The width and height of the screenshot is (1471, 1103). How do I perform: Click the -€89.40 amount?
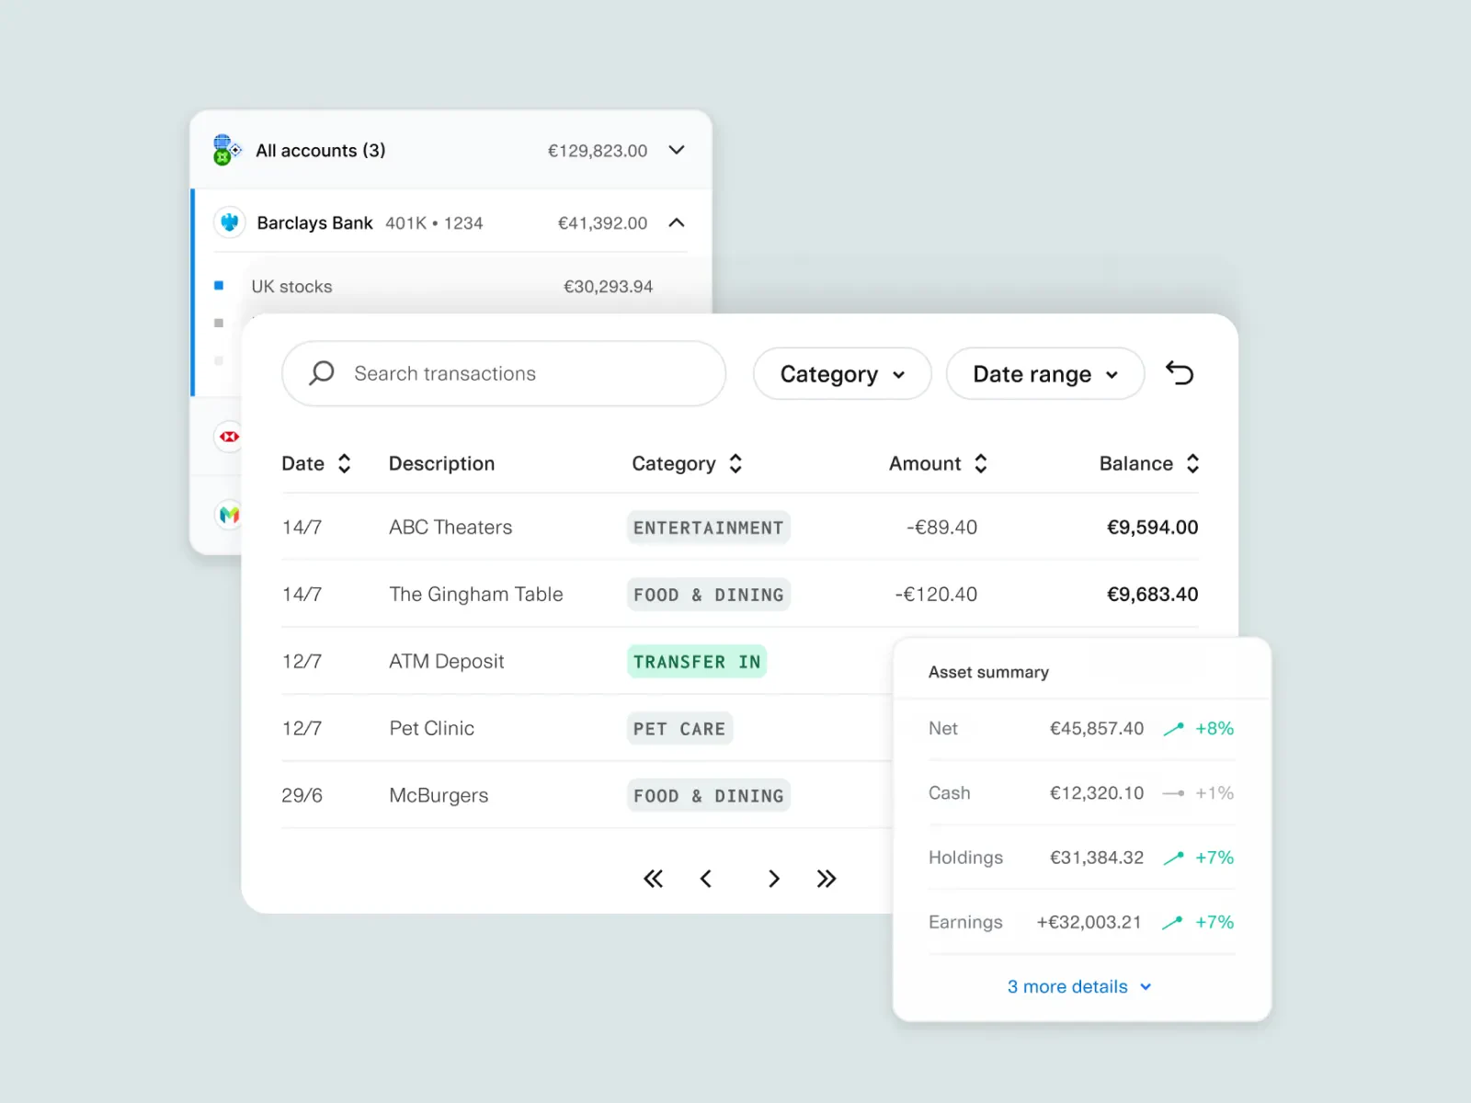tap(941, 528)
